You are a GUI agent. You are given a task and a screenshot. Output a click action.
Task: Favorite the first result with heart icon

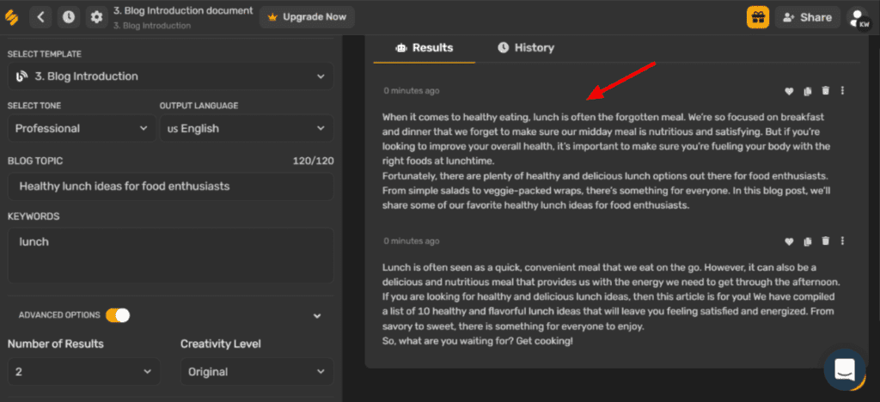[x=789, y=91]
